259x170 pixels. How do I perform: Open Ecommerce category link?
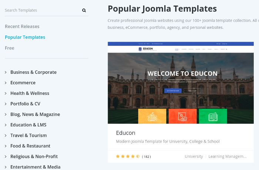[x=23, y=83]
